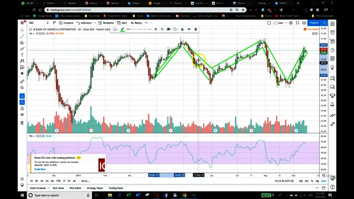The height and width of the screenshot is (199, 354).
Task: Collapse the bottom panel with chevron
Action: tap(317, 188)
